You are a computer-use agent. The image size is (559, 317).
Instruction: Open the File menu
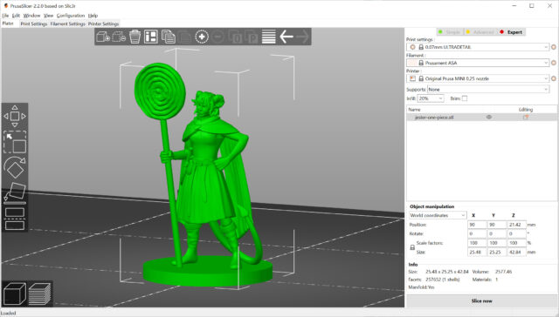pos(5,16)
